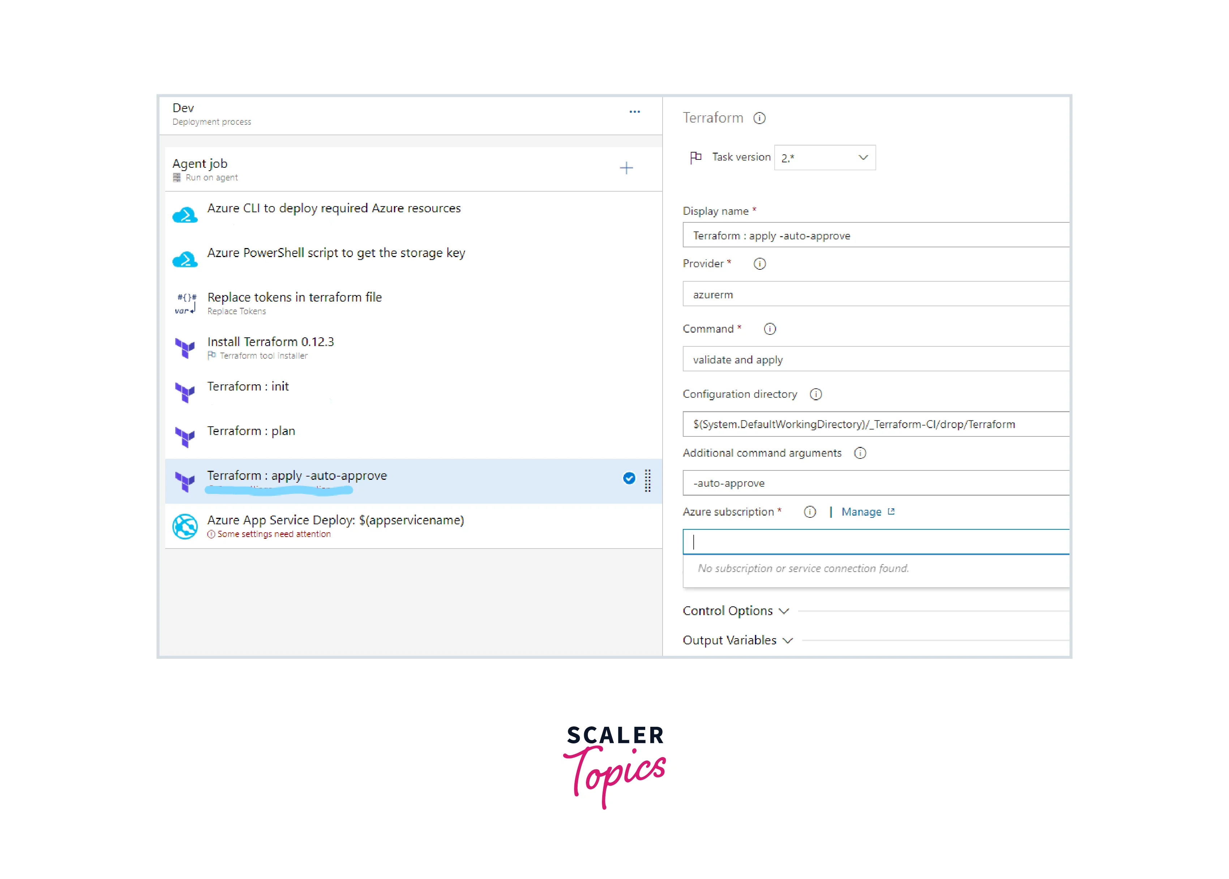1229x879 pixels.
Task: Click info icon beside Configuration directory
Action: tap(816, 394)
